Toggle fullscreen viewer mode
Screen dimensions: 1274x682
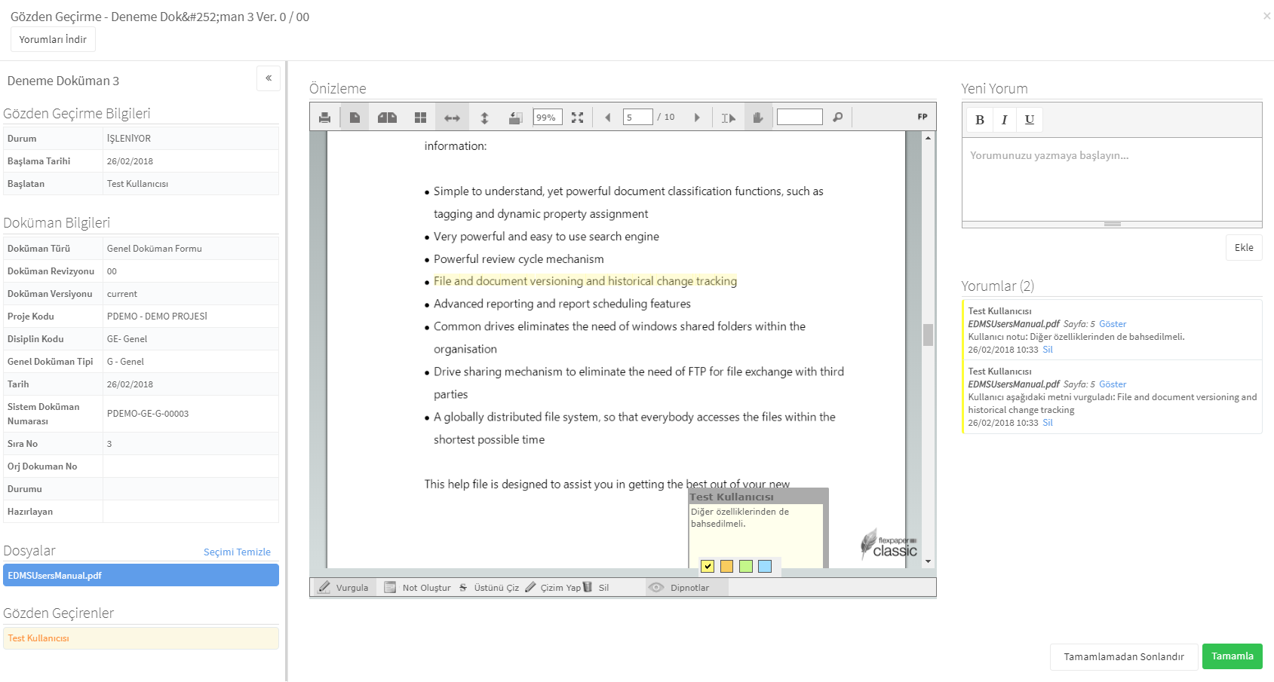pyautogui.click(x=577, y=118)
